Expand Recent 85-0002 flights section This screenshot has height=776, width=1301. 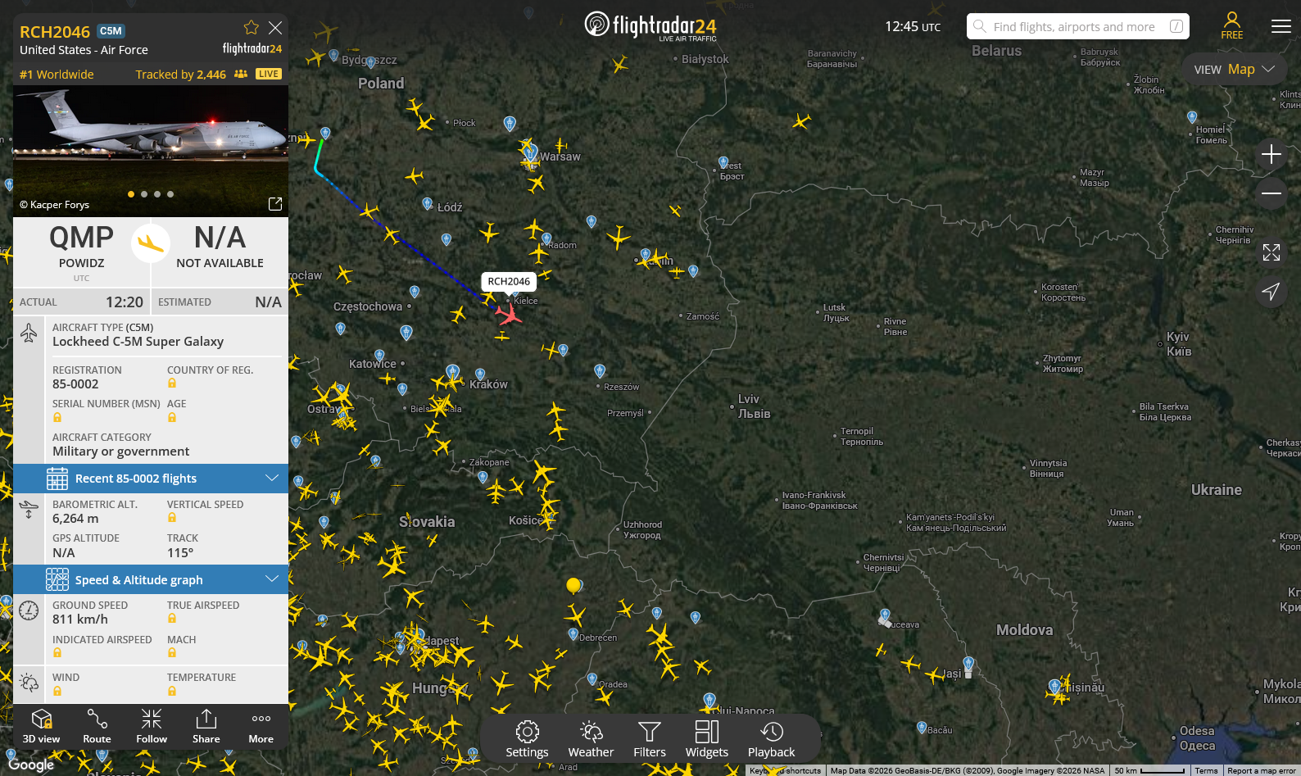[151, 479]
